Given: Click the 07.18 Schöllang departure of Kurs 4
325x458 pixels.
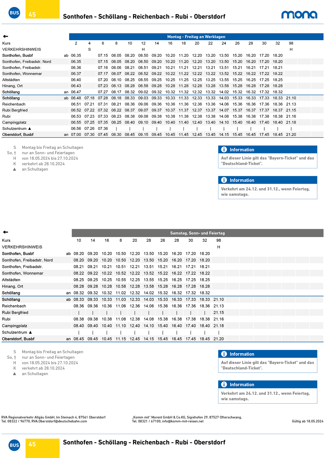Looking at the screenshot, I should pos(89,98).
